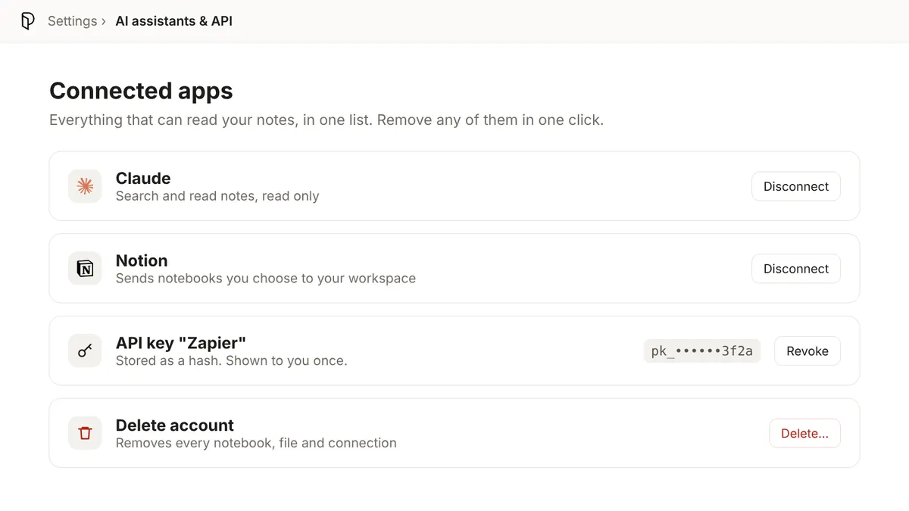Screen dimensions: 909x511
Task: Select the Claude app title
Action: click(x=143, y=178)
